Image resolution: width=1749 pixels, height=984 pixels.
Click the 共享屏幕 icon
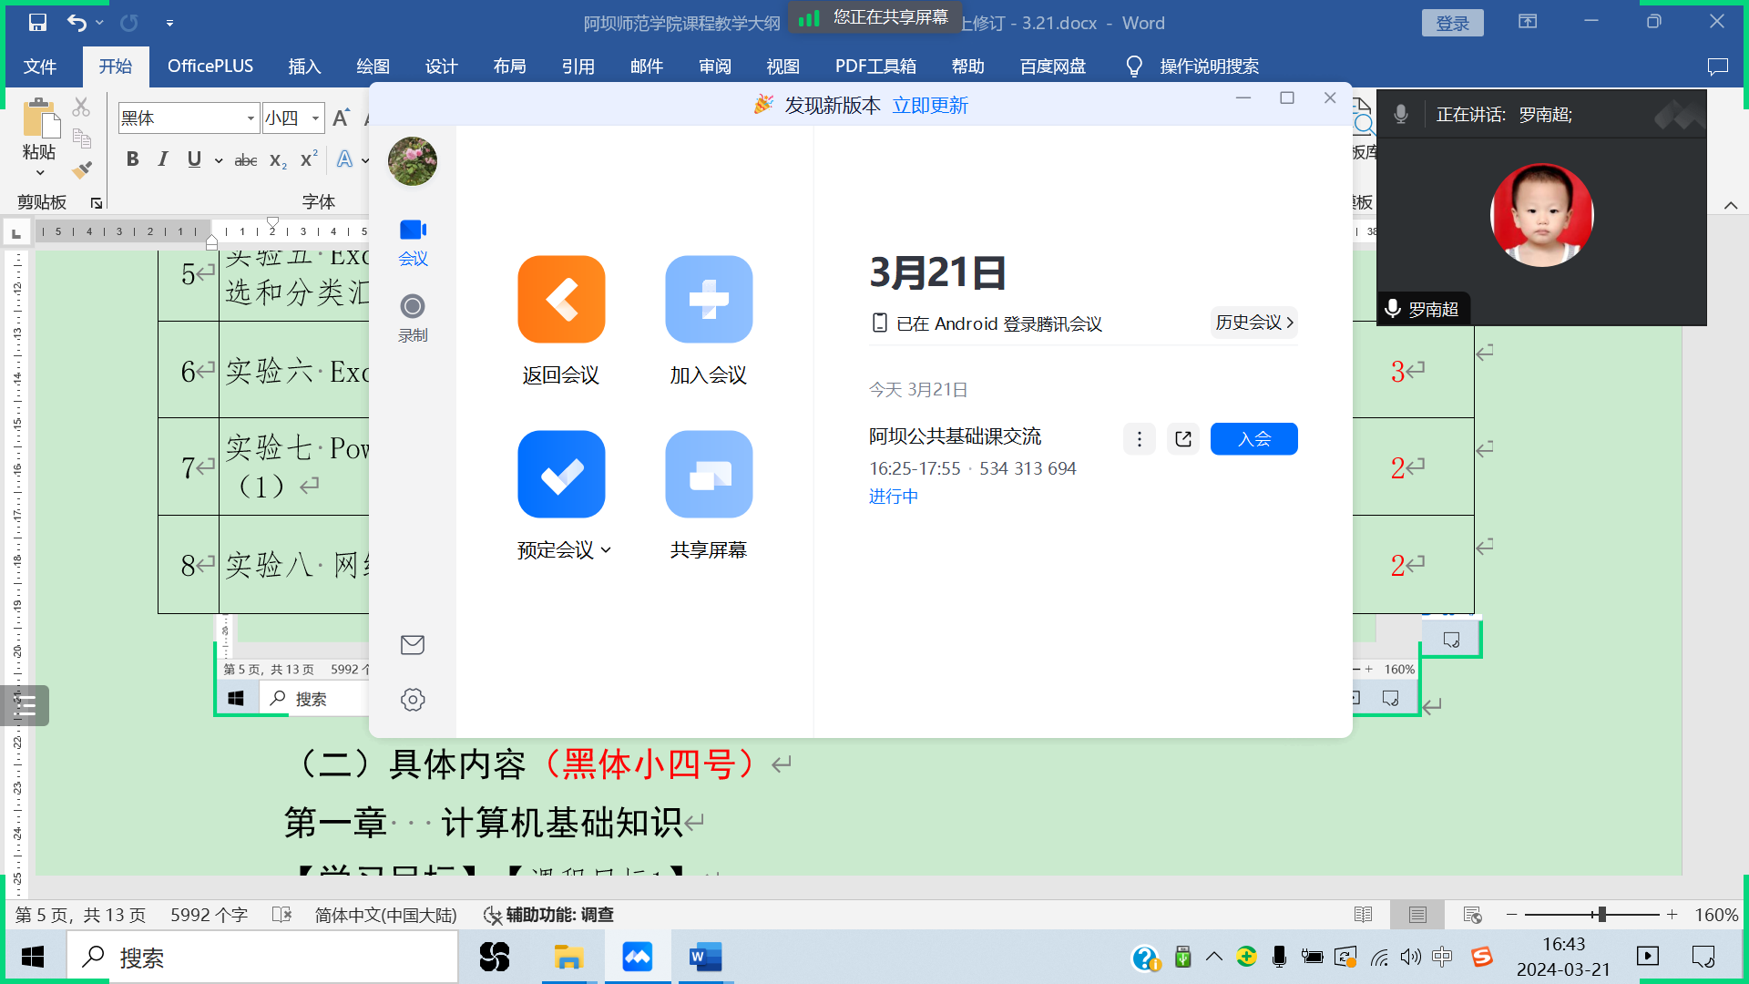(709, 474)
